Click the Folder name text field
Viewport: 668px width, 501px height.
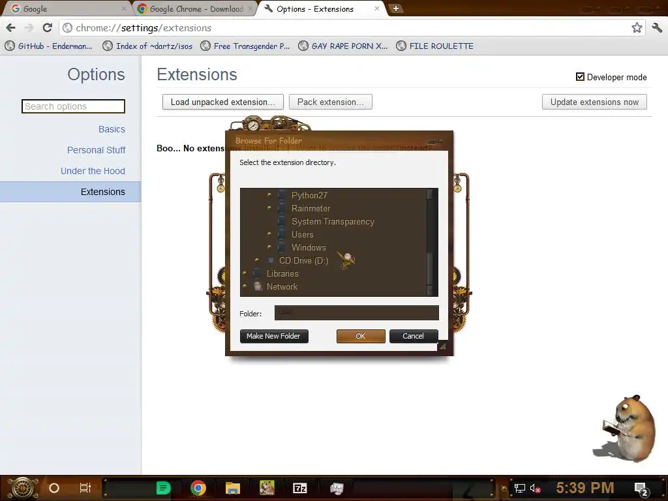(357, 312)
